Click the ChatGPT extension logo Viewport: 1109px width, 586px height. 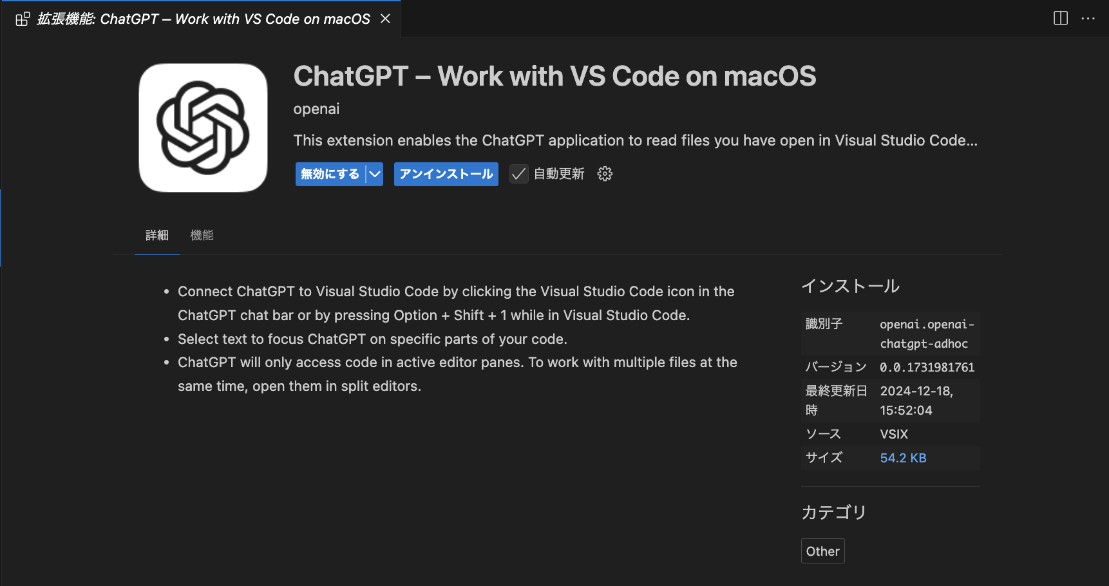pyautogui.click(x=203, y=128)
